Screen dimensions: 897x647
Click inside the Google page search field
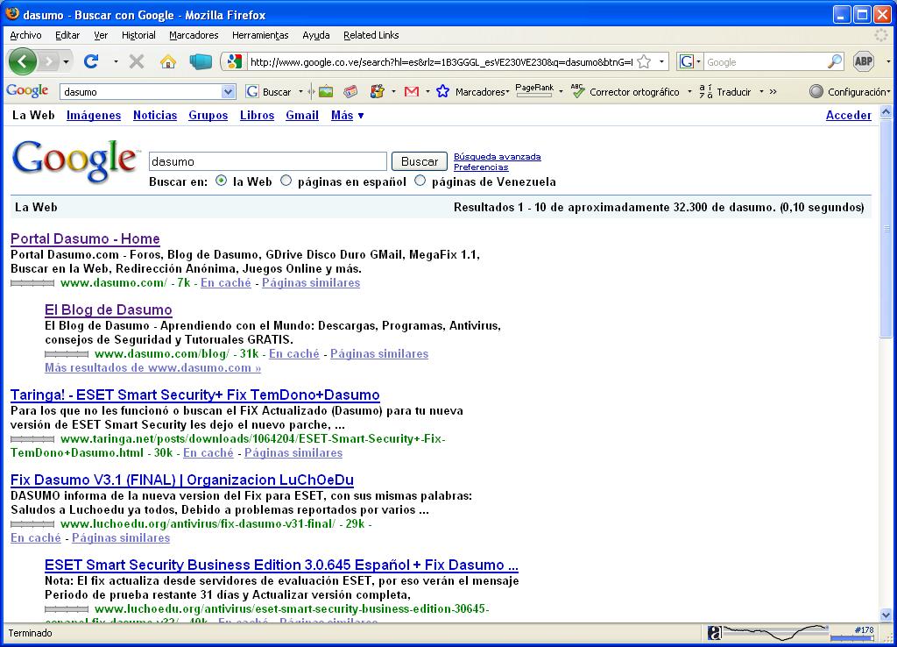pos(267,161)
